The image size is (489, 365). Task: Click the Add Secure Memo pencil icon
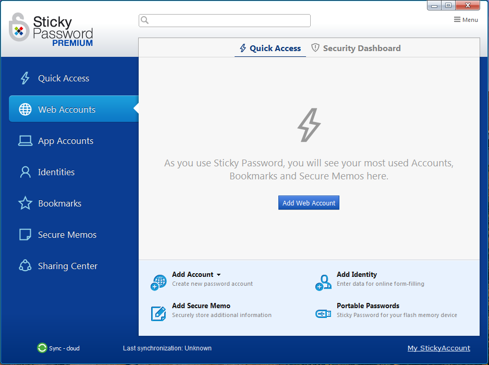click(158, 313)
